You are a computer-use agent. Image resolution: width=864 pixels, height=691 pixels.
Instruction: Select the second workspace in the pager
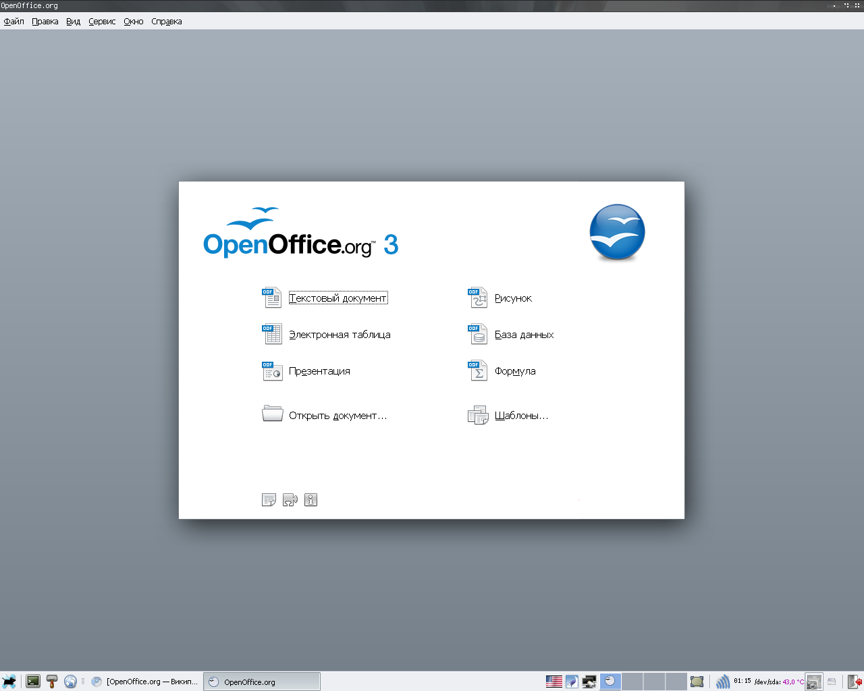point(632,682)
